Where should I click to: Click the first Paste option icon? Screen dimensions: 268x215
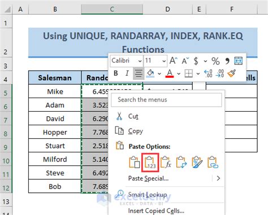134,162
